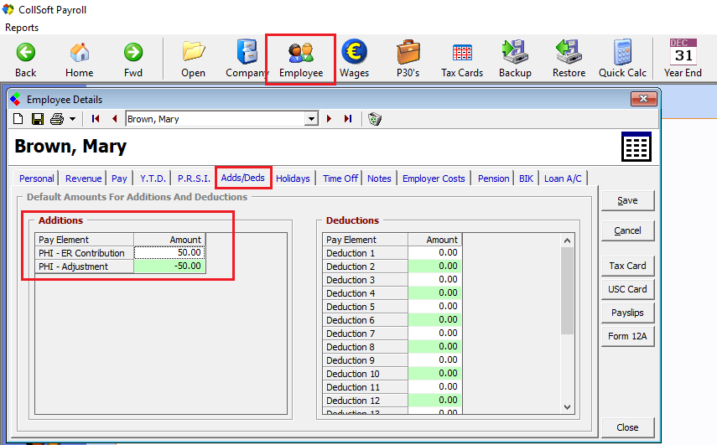Click the P30's briefcase icon
Image resolution: width=717 pixels, height=445 pixels.
click(408, 58)
